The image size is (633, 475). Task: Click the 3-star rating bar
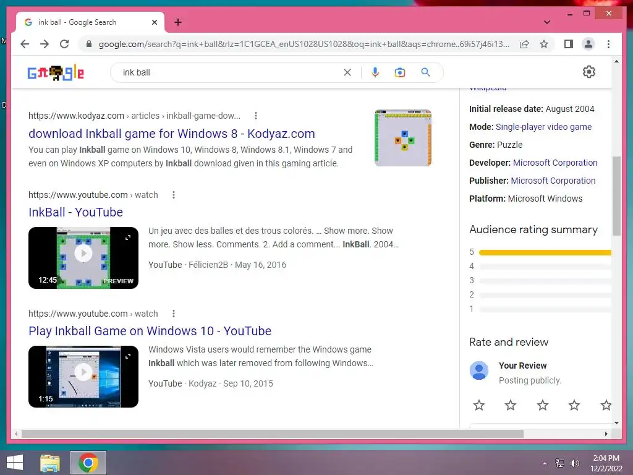click(x=545, y=281)
